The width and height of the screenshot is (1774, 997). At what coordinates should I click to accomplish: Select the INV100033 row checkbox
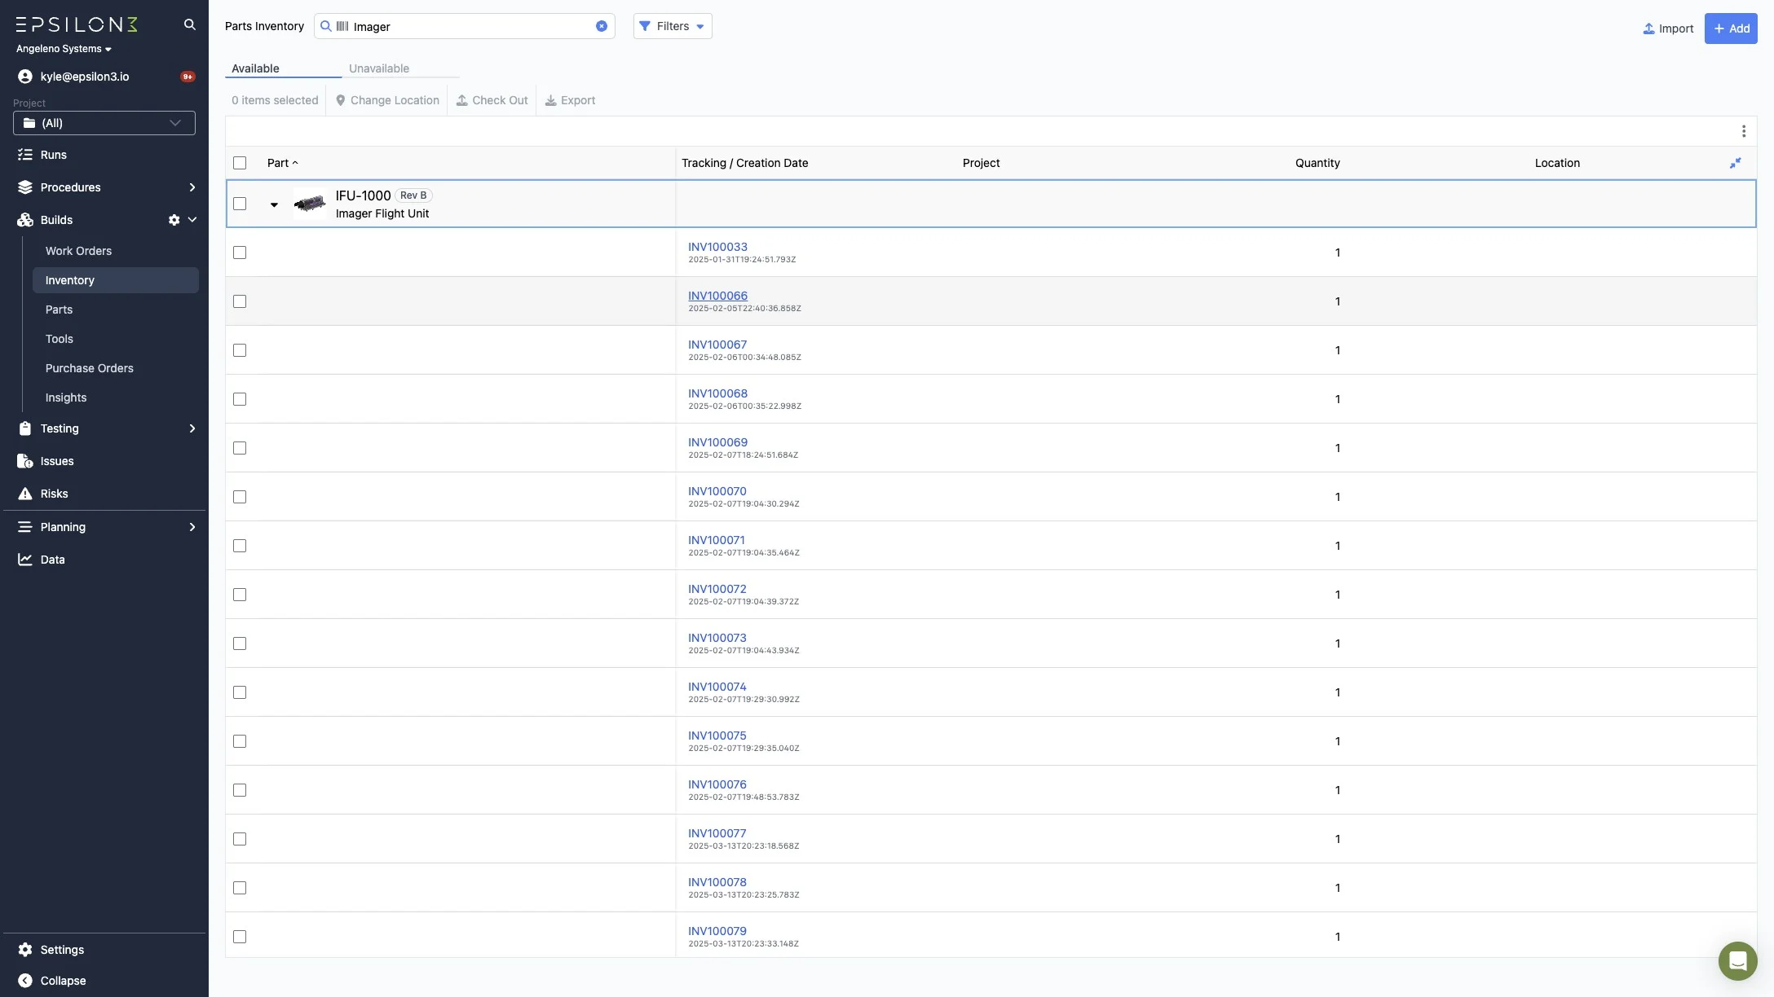(240, 253)
